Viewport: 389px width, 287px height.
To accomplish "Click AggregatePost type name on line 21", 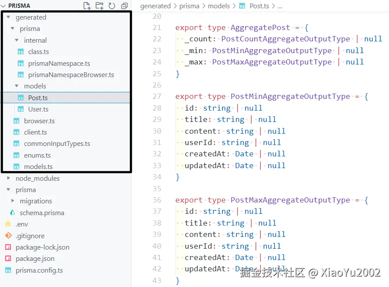I will pos(260,27).
